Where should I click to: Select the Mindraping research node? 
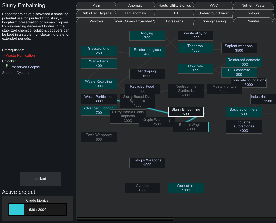(x=147, y=73)
